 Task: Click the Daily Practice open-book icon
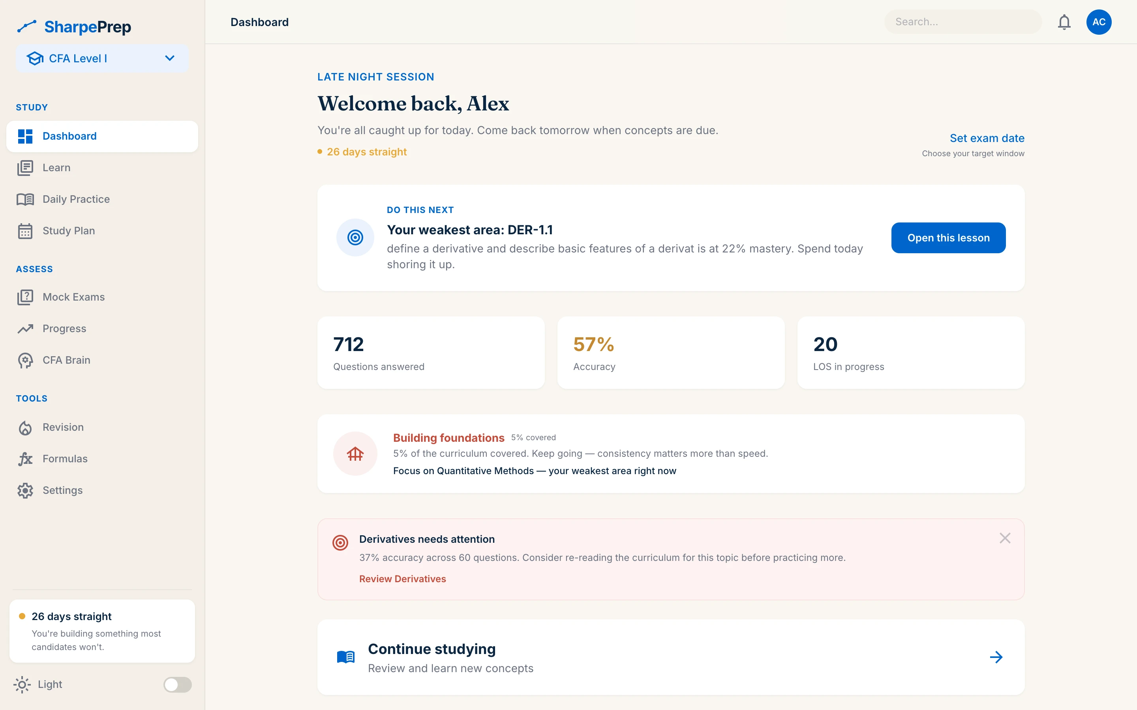pyautogui.click(x=25, y=199)
